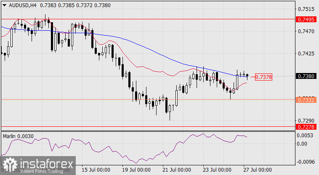Select the red 0.7332 price level tag
The width and height of the screenshot is (319, 175).
[x=306, y=99]
